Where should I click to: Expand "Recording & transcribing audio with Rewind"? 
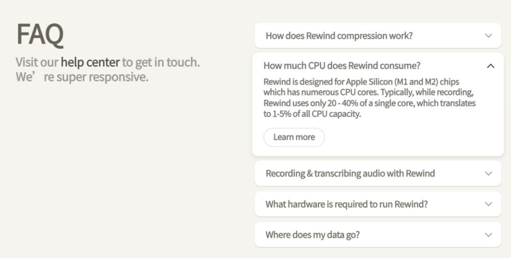click(350, 173)
